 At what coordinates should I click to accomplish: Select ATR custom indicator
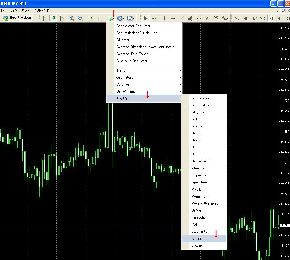tap(204, 119)
